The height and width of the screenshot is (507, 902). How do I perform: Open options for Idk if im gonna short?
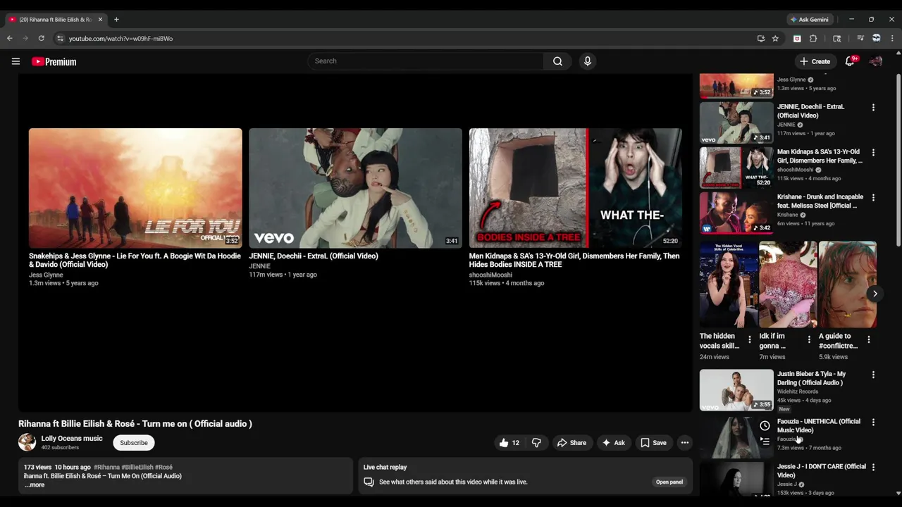pos(809,339)
